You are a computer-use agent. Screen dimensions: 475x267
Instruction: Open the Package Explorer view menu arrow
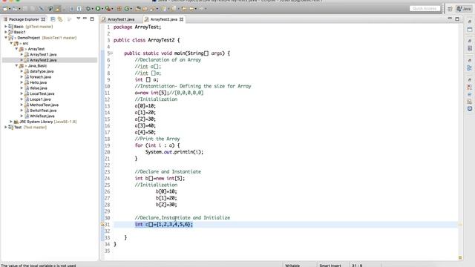click(x=79, y=19)
